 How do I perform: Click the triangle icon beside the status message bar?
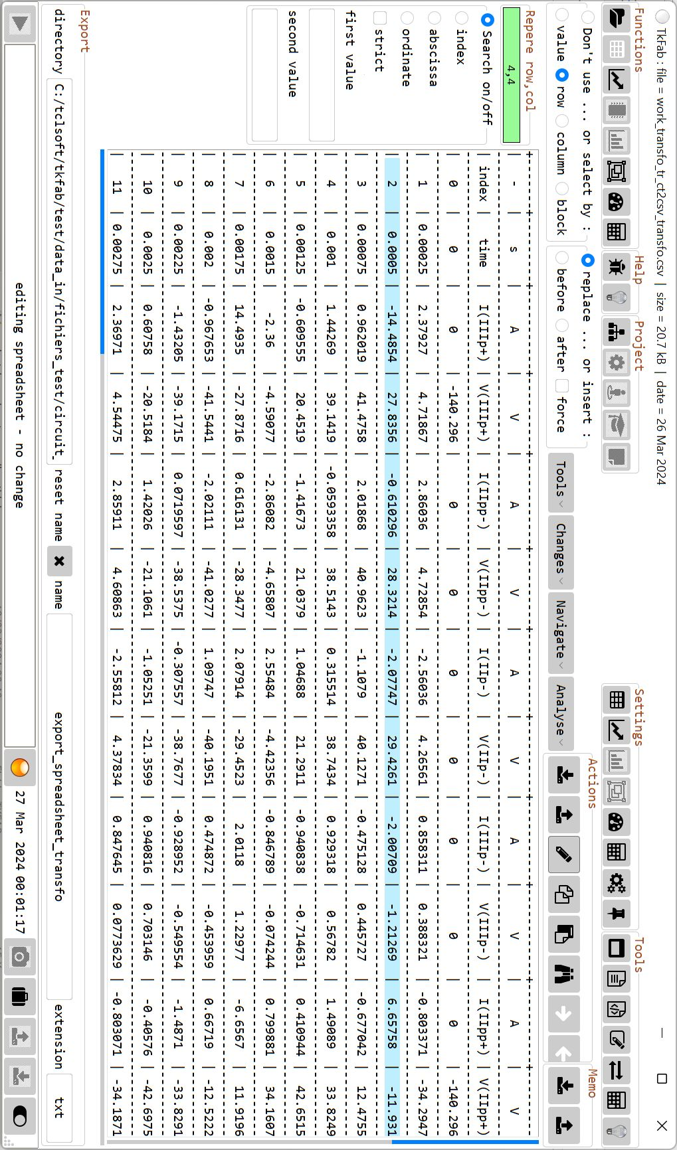tap(20, 25)
